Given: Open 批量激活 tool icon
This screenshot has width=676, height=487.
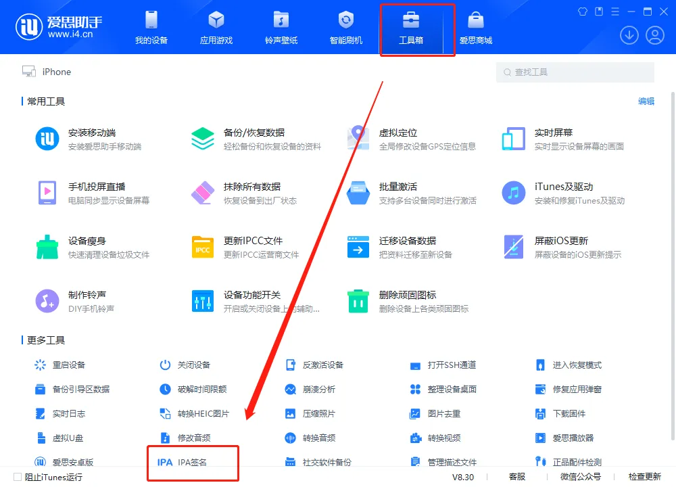Looking at the screenshot, I should pos(358,193).
